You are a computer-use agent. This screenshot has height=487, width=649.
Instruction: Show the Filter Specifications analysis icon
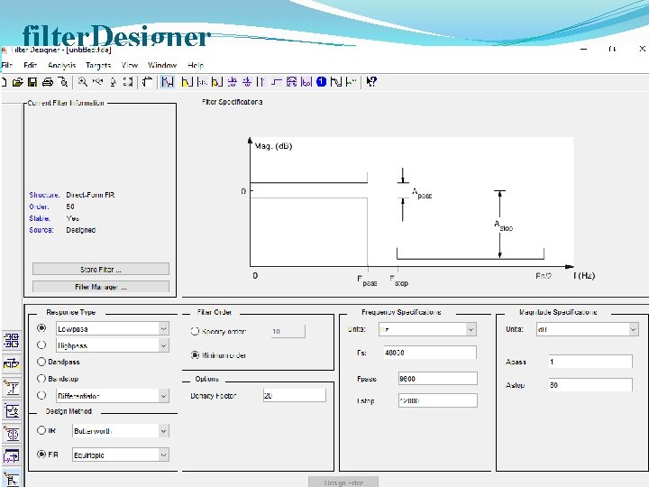pyautogui.click(x=168, y=82)
